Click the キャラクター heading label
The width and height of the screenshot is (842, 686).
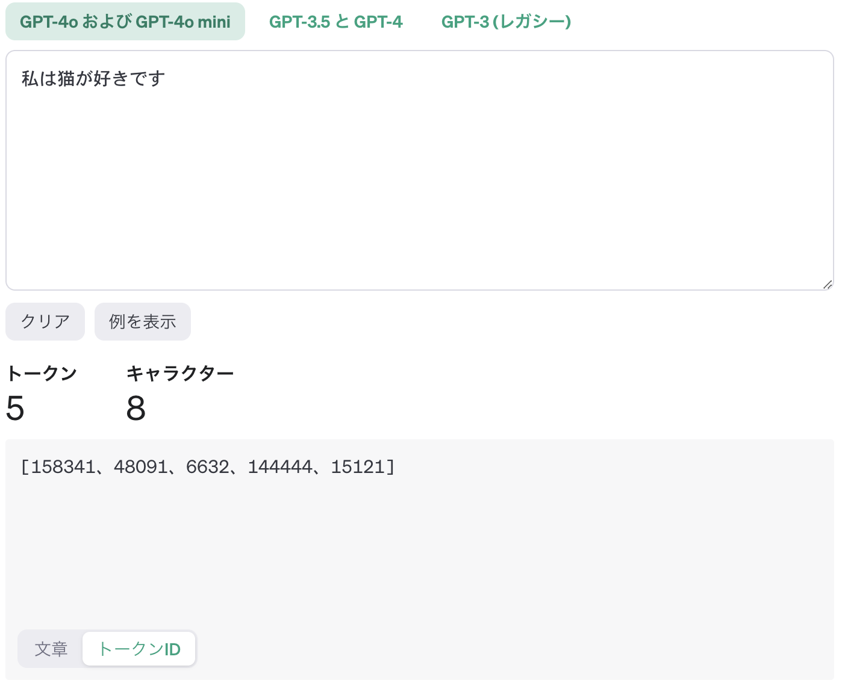[180, 373]
